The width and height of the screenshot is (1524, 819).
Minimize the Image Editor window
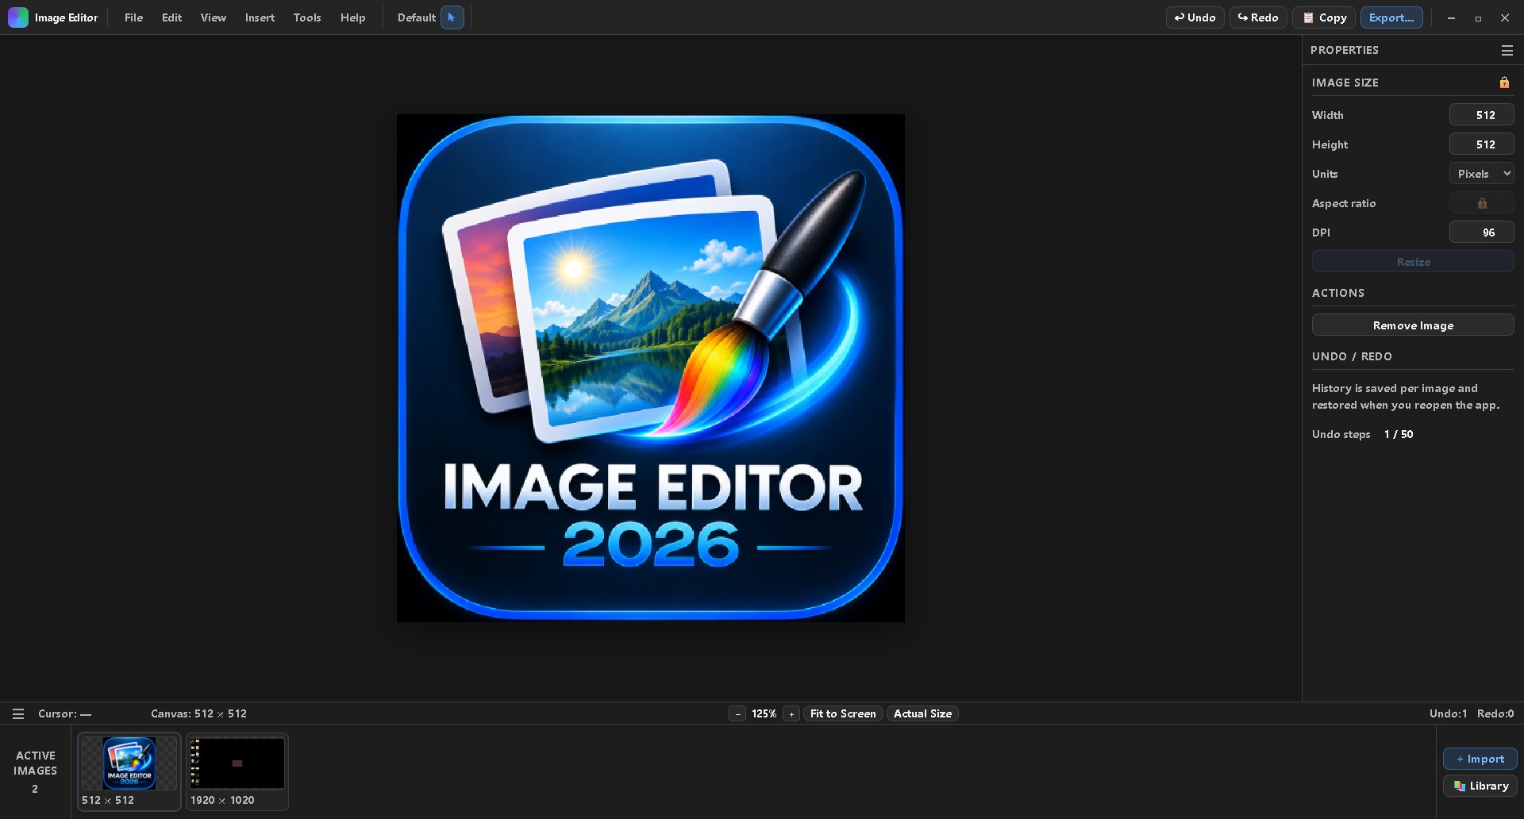coord(1451,17)
